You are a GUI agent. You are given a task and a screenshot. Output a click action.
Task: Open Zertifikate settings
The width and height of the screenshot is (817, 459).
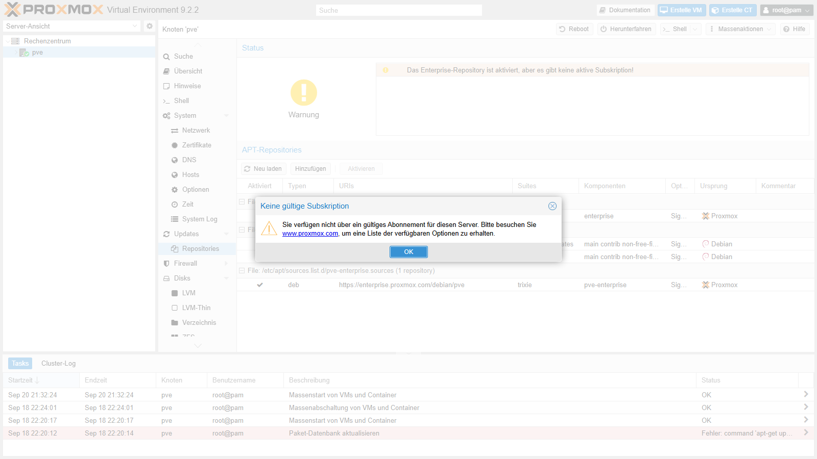tap(197, 145)
